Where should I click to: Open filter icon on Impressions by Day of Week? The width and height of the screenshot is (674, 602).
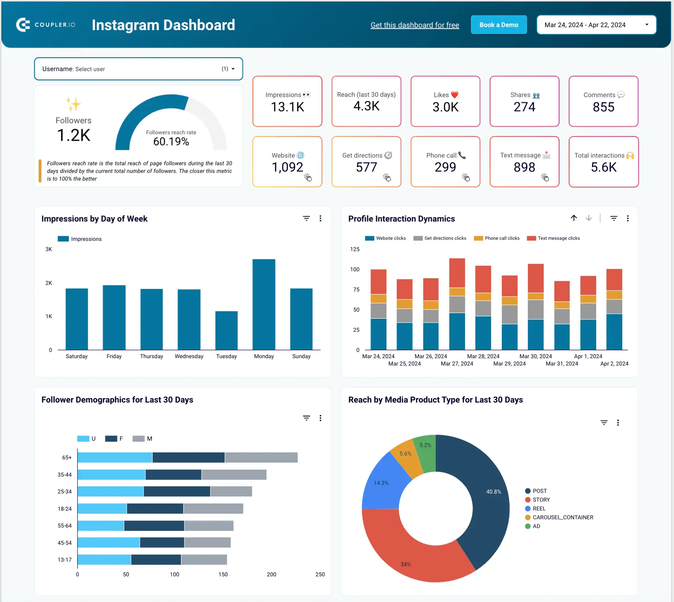pyautogui.click(x=307, y=219)
